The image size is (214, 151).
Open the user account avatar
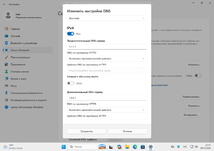[x=8, y=16]
